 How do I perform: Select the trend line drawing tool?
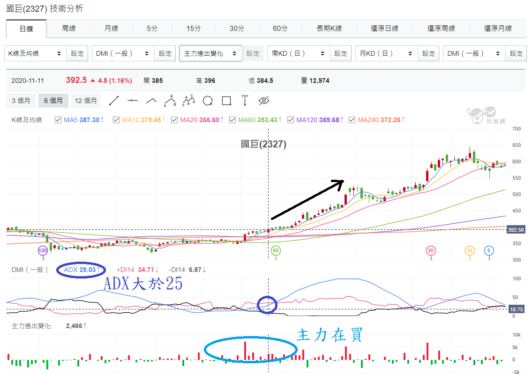point(113,100)
